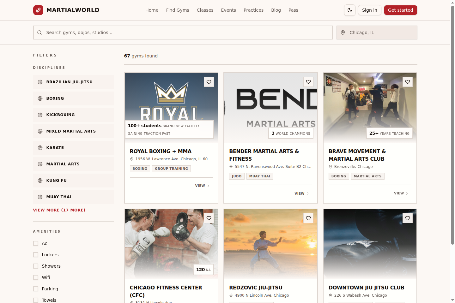Click Muay Thai tag on Bender card
Image resolution: width=455 pixels, height=303 pixels.
(x=260, y=176)
